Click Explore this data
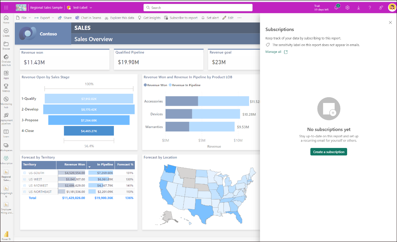The height and width of the screenshot is (242, 397). (x=119, y=18)
